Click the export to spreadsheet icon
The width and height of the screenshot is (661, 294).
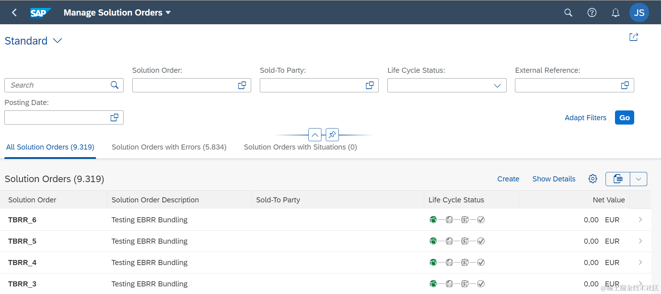[x=618, y=179]
